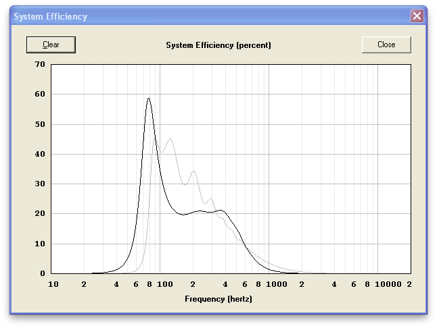Clear the efficiency chart with the Clear button
437x328 pixels.
point(51,45)
